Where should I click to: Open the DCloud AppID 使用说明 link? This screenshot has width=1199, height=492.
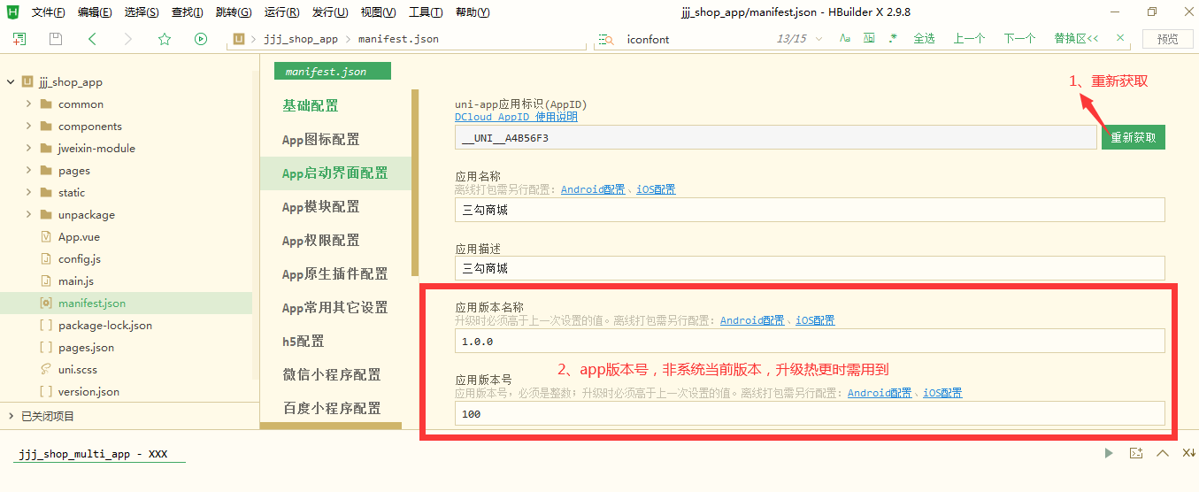pos(516,117)
